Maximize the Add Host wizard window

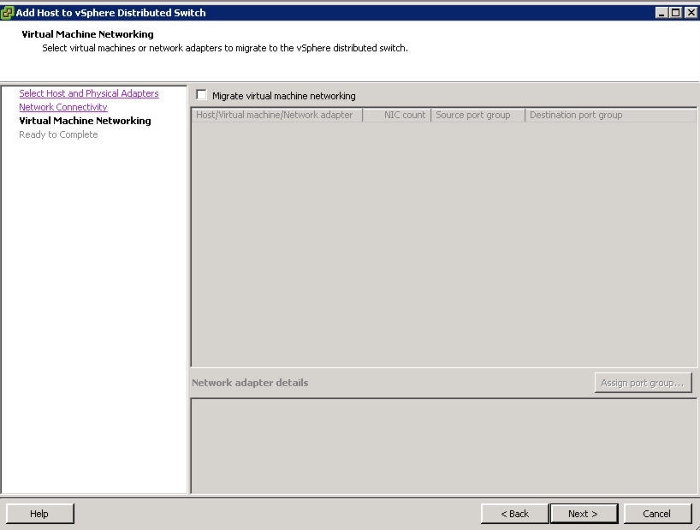pyautogui.click(x=676, y=13)
